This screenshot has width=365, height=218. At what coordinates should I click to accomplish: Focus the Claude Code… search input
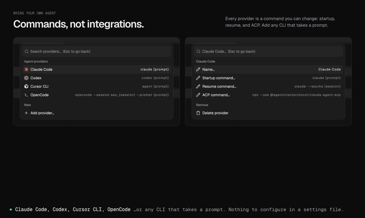click(x=268, y=51)
